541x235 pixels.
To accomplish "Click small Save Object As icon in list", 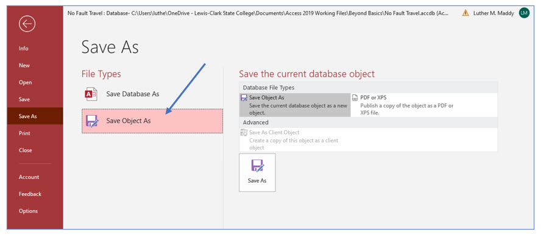I will pyautogui.click(x=244, y=98).
